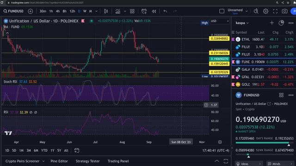Set the range to All

click(x=66, y=150)
